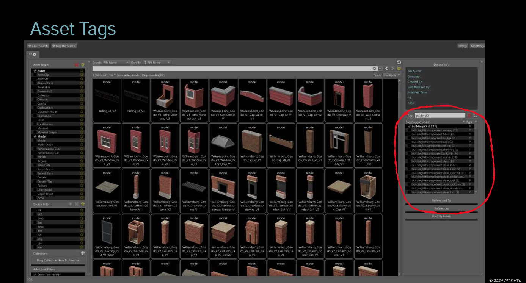
Task: Check the buildingKit::component::door (177) tag
Action: click(x=409, y=165)
